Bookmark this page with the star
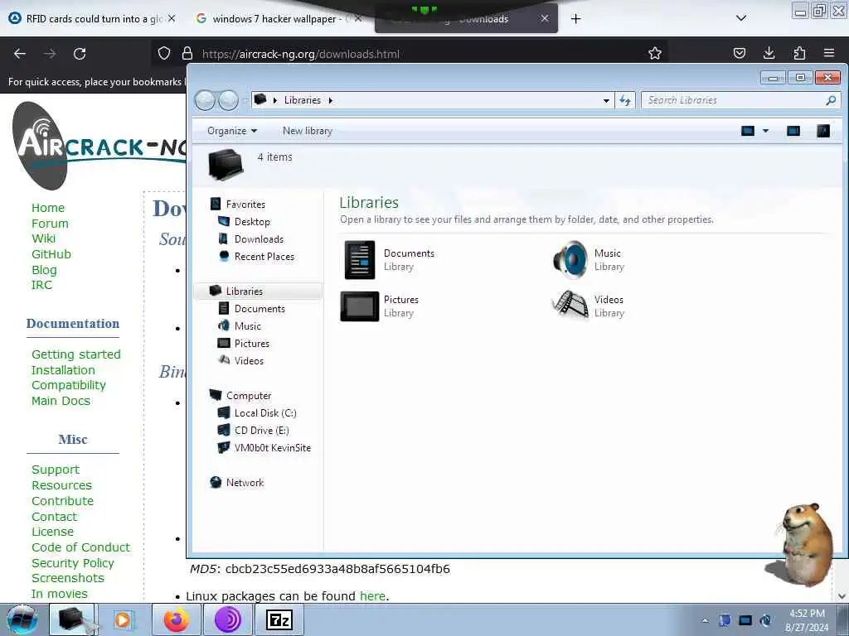This screenshot has width=849, height=636. [x=655, y=53]
